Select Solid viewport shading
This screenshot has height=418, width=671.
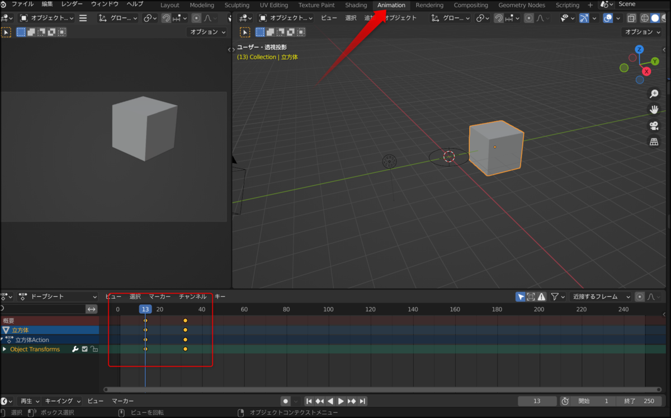[x=655, y=18]
